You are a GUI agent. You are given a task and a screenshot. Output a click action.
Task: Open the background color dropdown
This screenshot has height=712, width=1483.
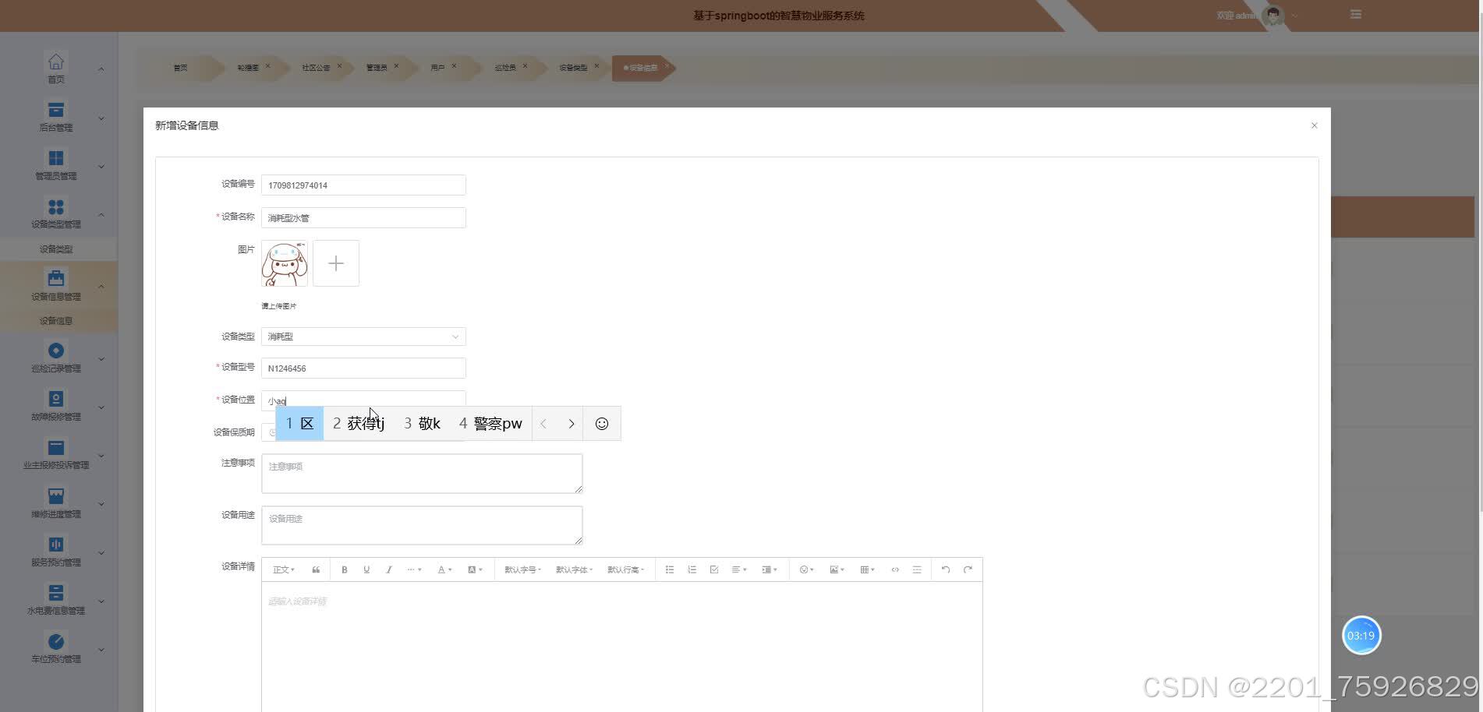tap(475, 569)
